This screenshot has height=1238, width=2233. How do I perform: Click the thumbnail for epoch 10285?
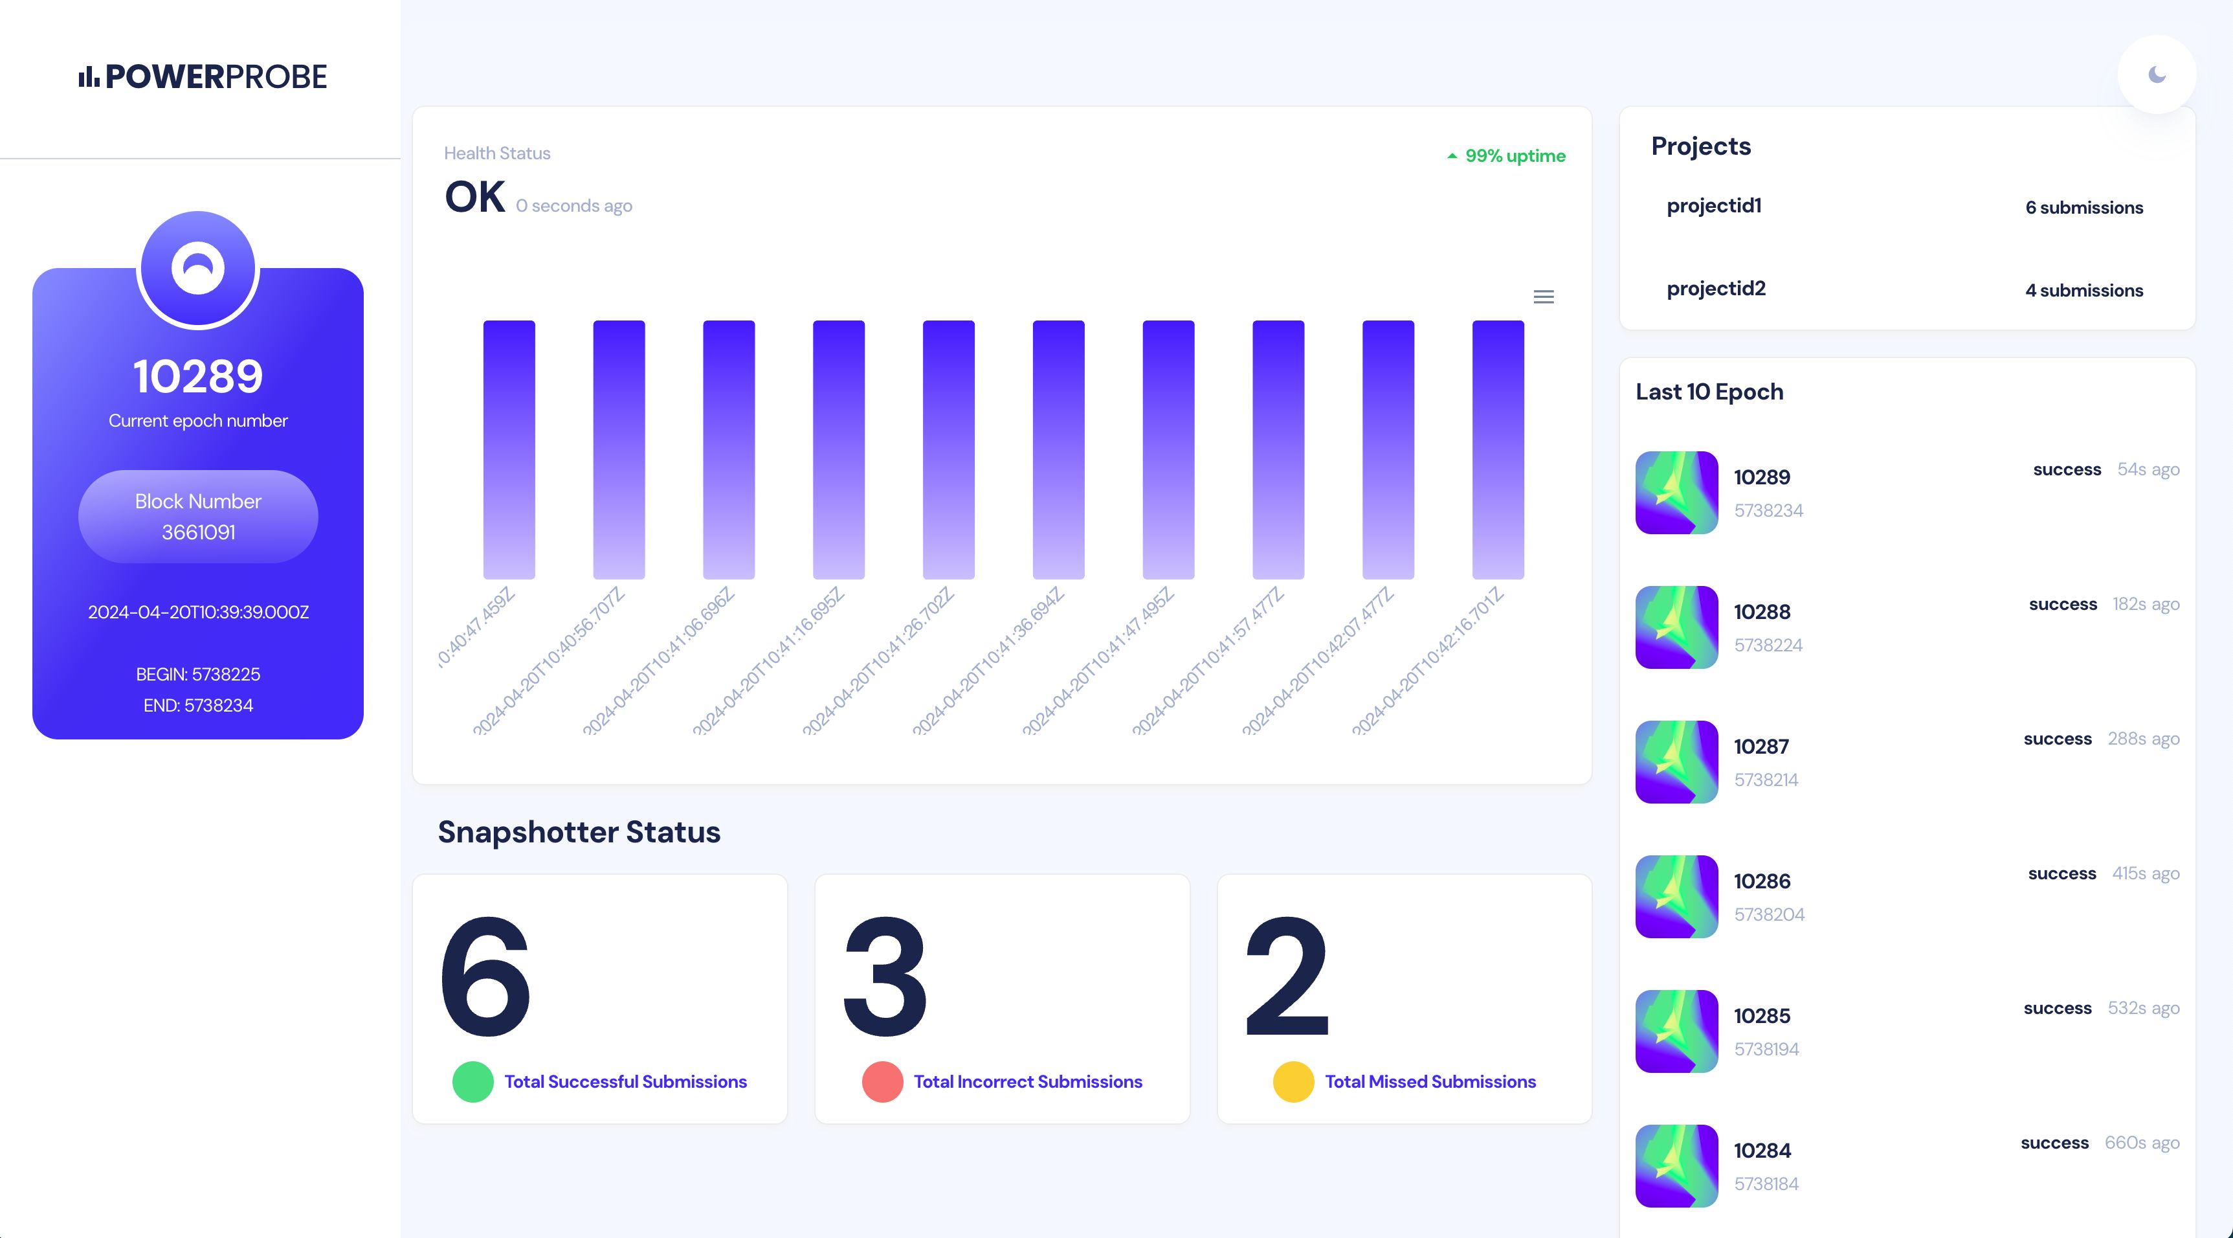point(1676,1031)
